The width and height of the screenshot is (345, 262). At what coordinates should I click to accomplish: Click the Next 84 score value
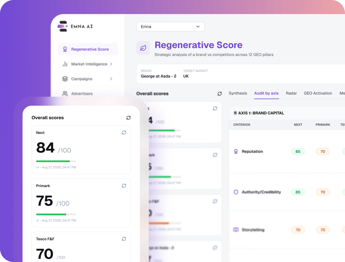point(45,148)
